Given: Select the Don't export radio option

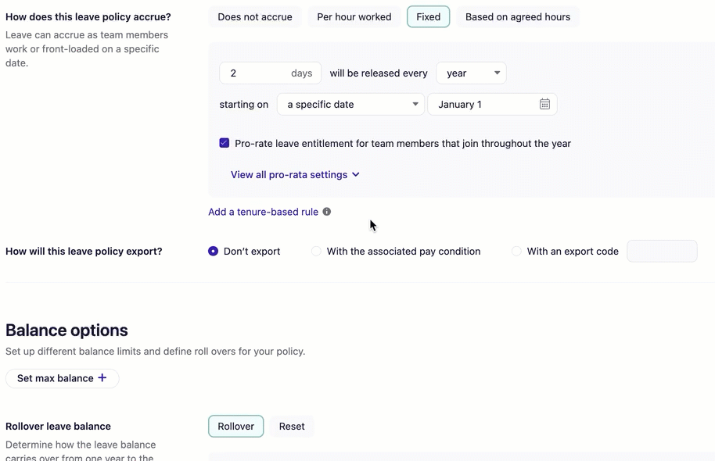Looking at the screenshot, I should [214, 252].
